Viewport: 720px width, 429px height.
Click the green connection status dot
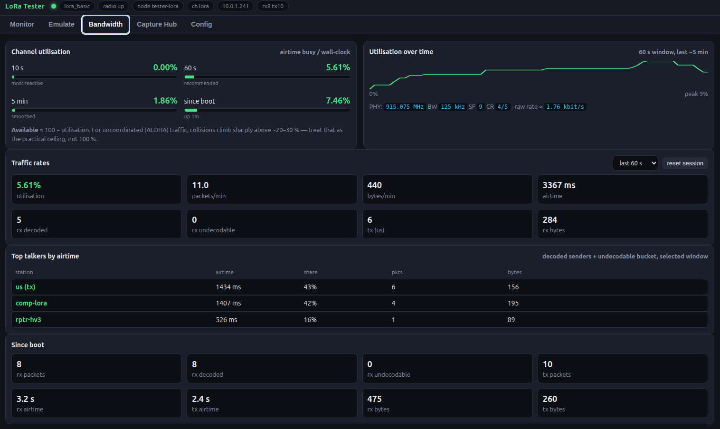tap(54, 6)
